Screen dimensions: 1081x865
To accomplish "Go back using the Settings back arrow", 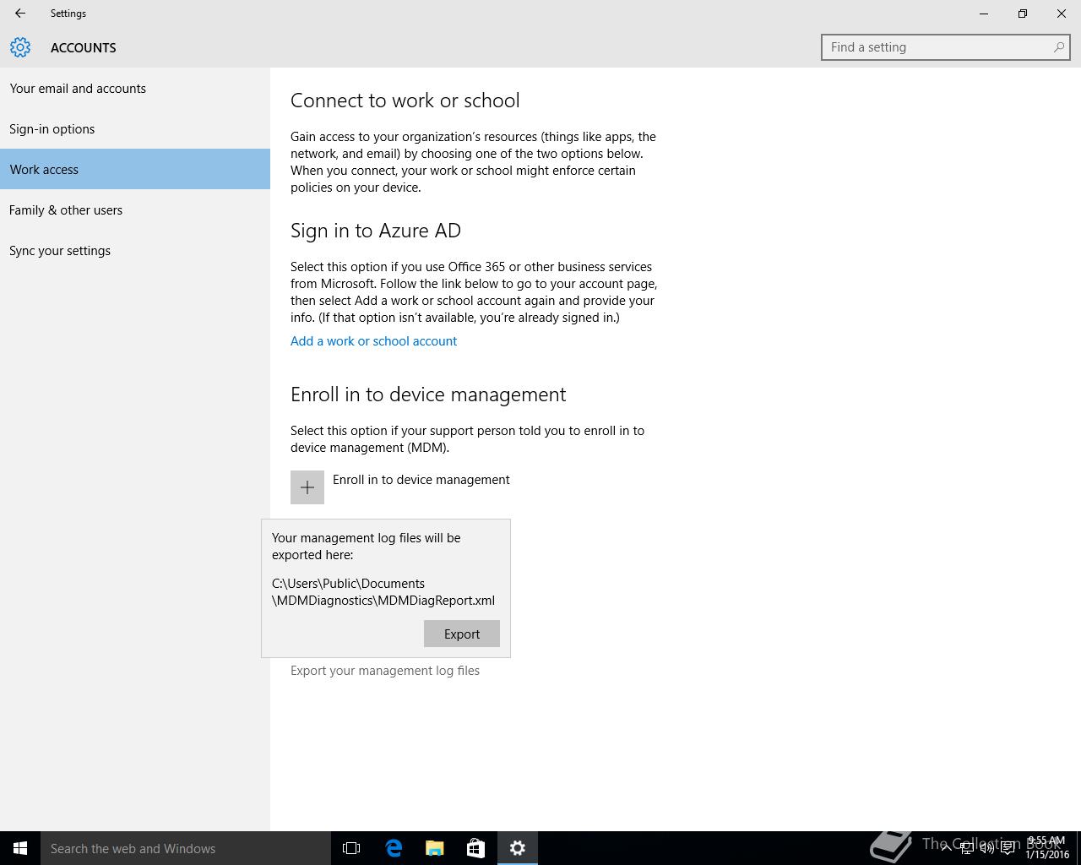I will (20, 14).
